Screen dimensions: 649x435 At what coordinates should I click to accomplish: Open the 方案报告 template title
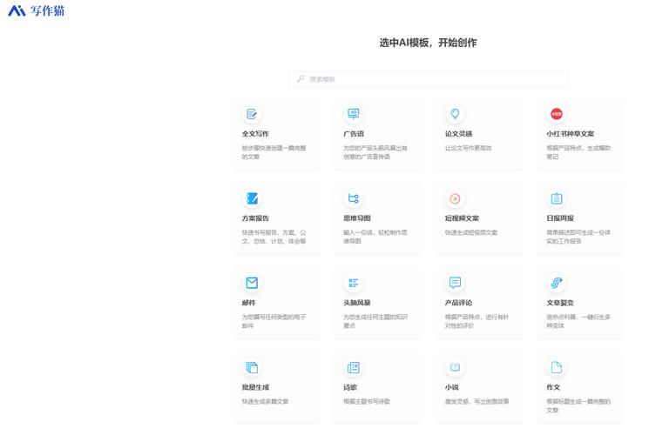[255, 217]
